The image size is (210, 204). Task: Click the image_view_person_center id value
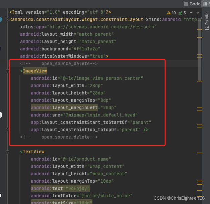click(x=102, y=78)
